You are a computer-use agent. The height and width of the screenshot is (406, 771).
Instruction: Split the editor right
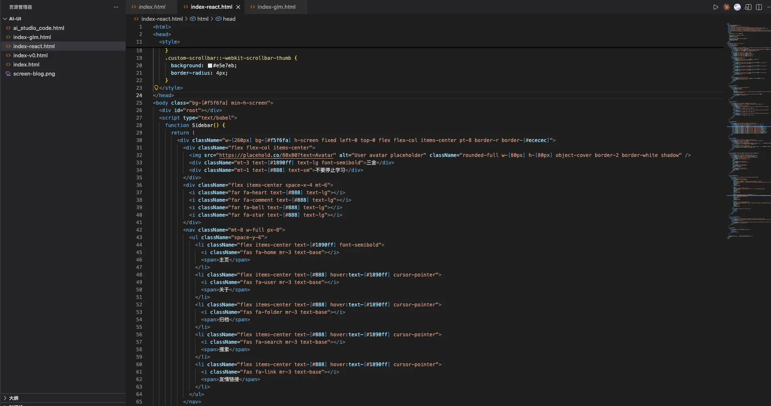pyautogui.click(x=759, y=7)
